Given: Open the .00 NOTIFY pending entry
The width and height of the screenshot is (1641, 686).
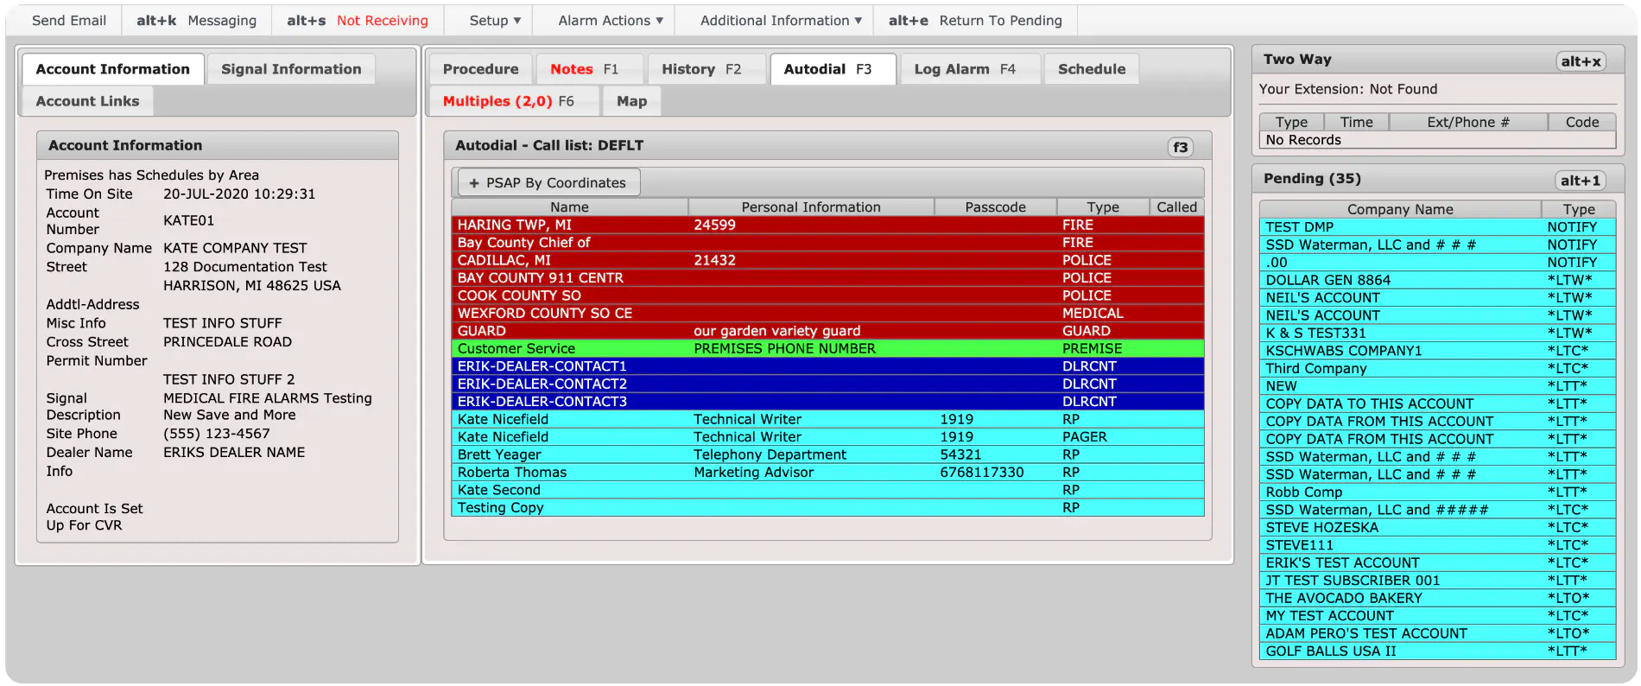Looking at the screenshot, I should pyautogui.click(x=1437, y=263).
